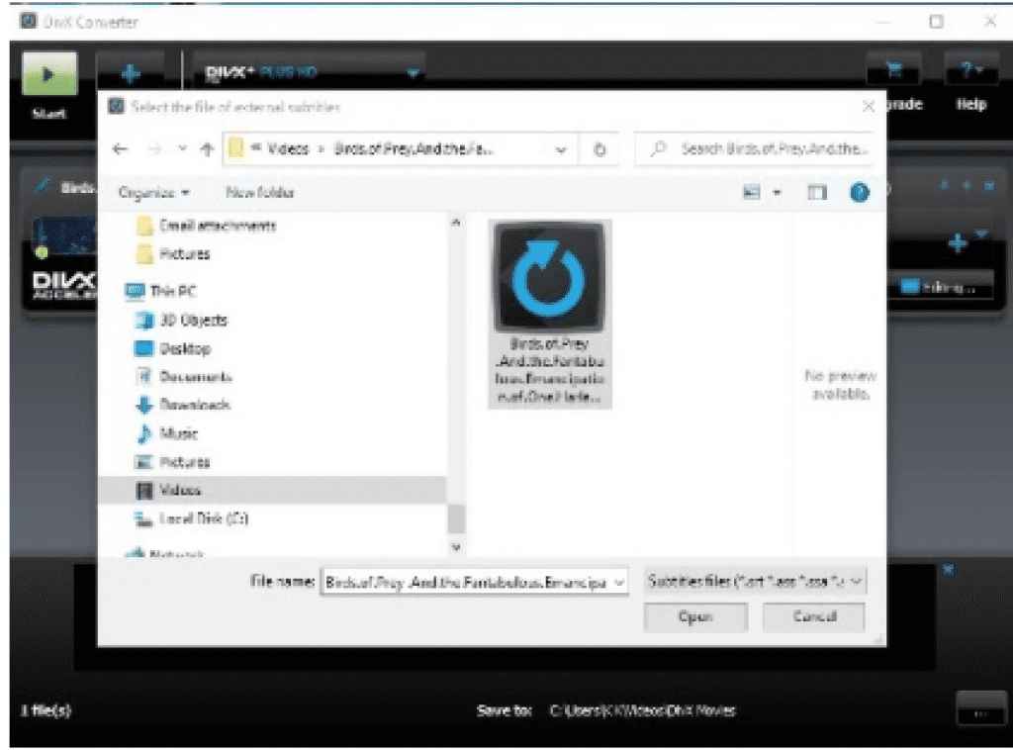The width and height of the screenshot is (1013, 750).
Task: Expand the File name dropdown arrow
Action: [619, 583]
